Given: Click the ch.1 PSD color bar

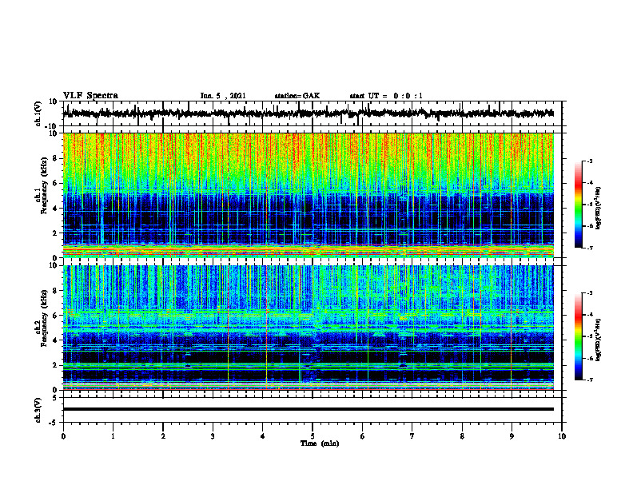Looking at the screenshot, I should tap(578, 205).
